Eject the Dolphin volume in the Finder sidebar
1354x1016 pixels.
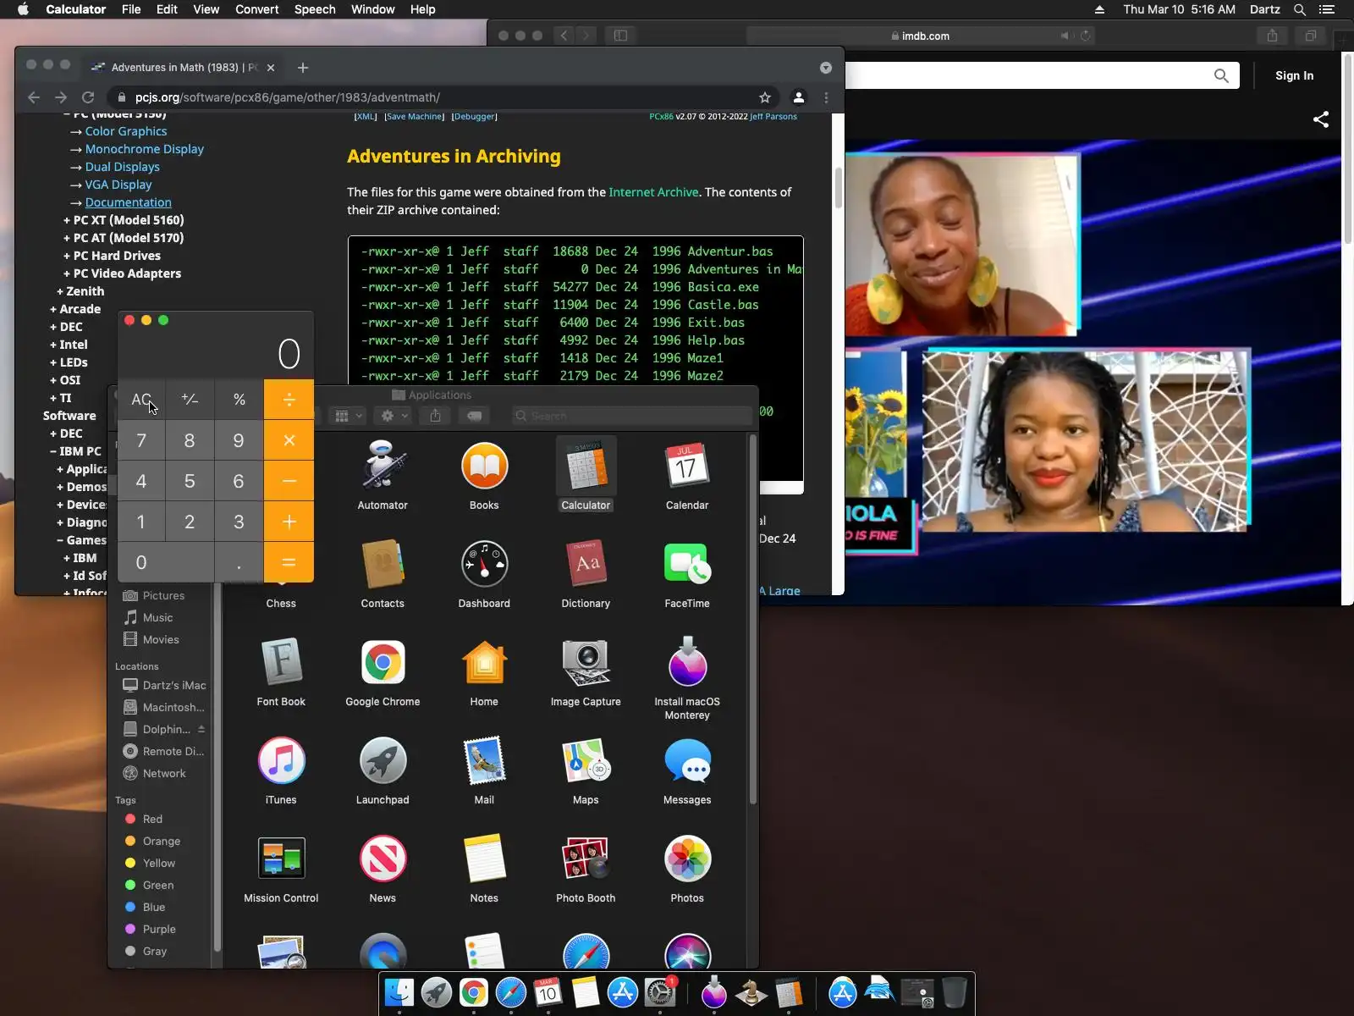click(x=201, y=729)
